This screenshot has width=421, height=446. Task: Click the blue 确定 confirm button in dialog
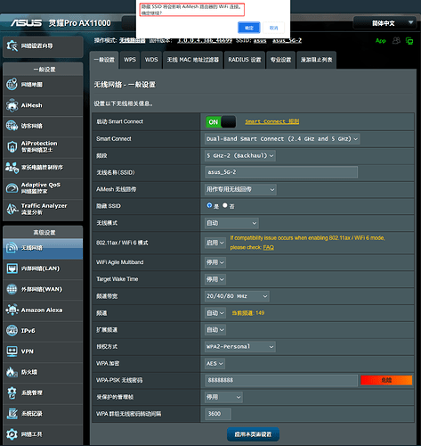pos(249,28)
